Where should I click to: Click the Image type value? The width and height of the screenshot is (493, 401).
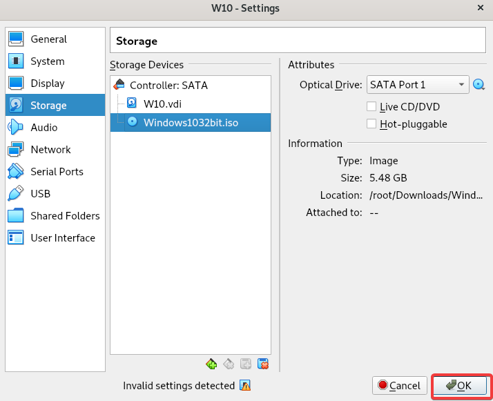point(384,161)
